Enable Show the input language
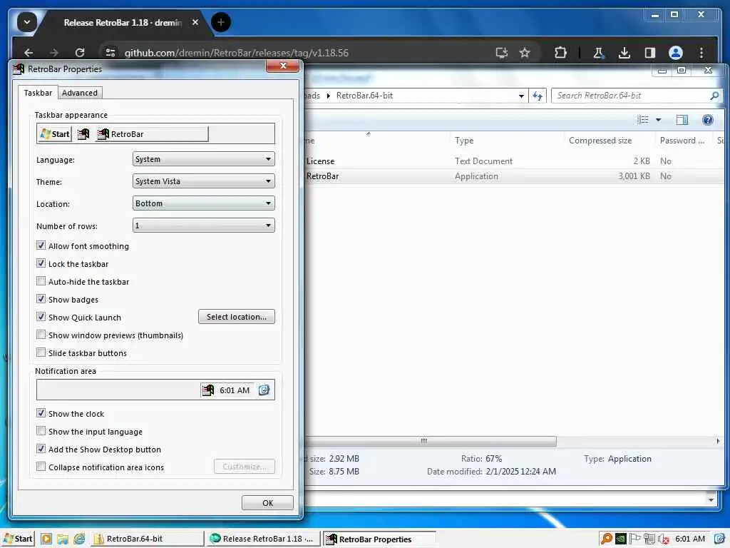Screen dimensions: 730x548 click(41, 431)
